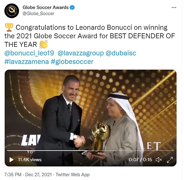
Task: Open the three-dot more options menu
Action: [x=174, y=7]
